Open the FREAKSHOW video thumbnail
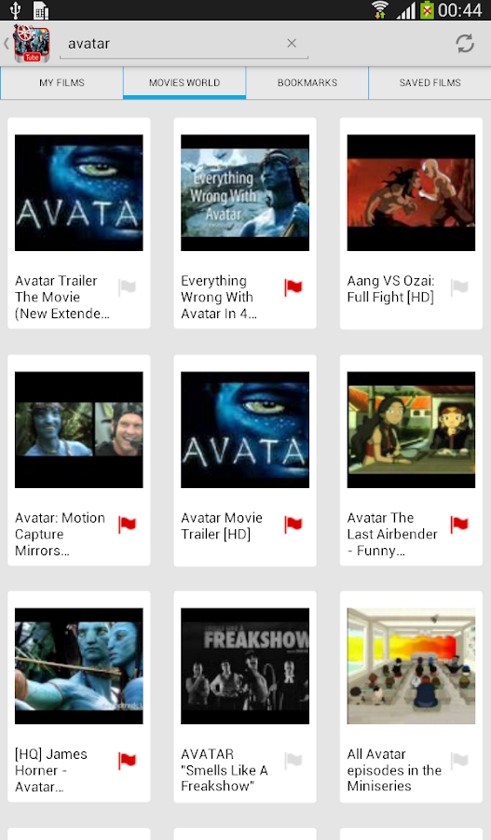 coord(245,665)
